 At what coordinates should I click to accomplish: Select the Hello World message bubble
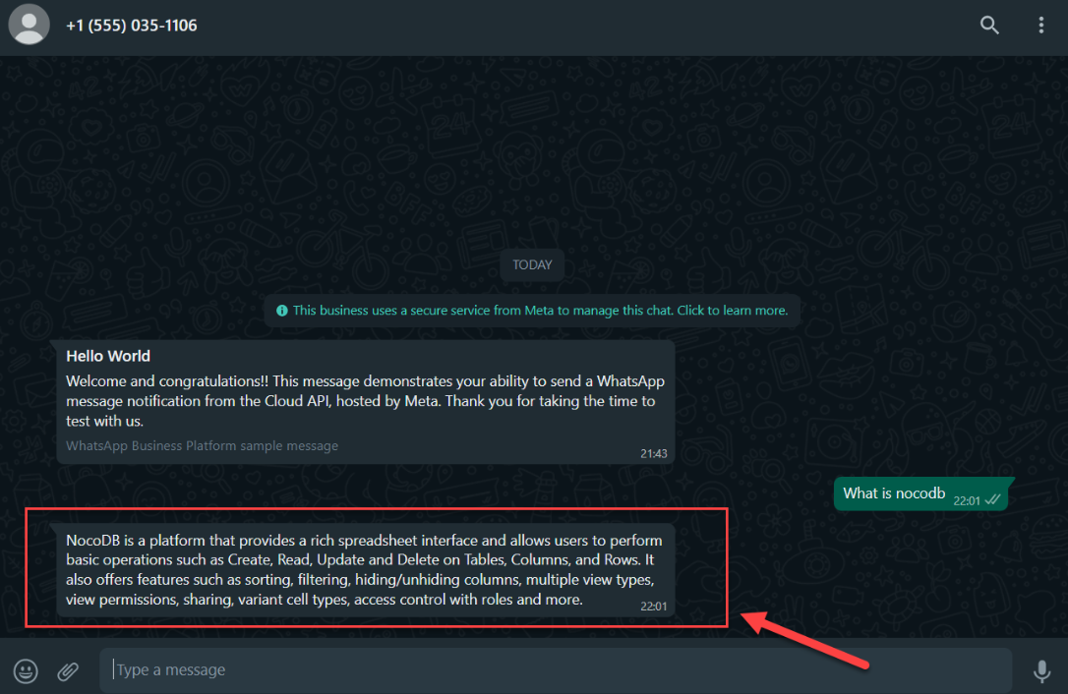pyautogui.click(x=366, y=402)
